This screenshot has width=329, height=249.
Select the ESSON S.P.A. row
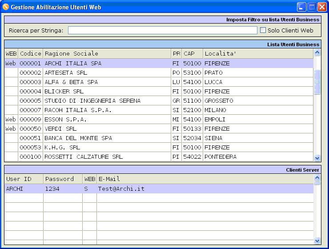click(159, 119)
